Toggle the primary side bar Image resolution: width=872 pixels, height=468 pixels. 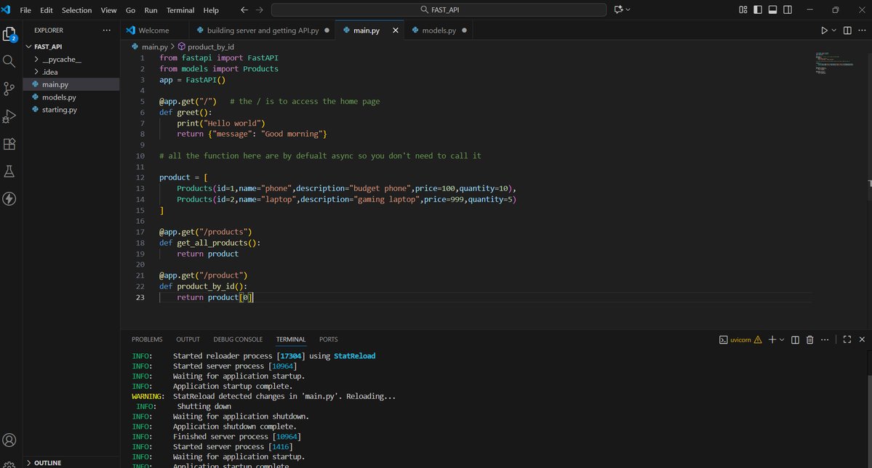[757, 9]
